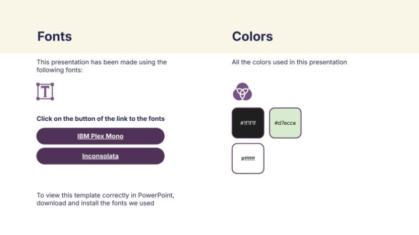Click the Colors heading
Viewport: 419px width, 235px height.
pos(252,36)
